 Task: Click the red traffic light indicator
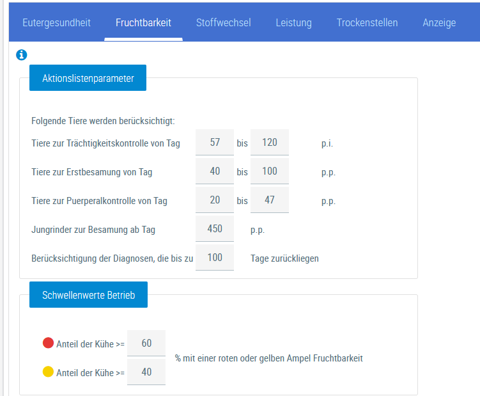click(48, 343)
